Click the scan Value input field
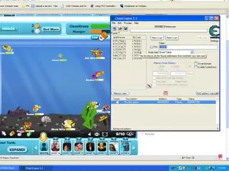This screenshot has height=171, width=229. click(x=188, y=47)
